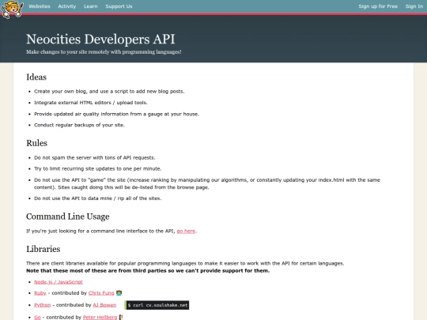
Task: Click the 'Make changes to your site remotely' subtitle
Action: point(104,52)
